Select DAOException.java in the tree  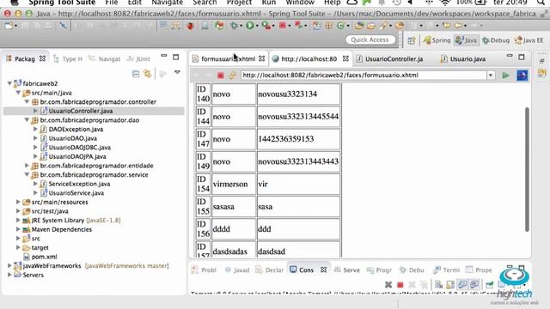click(76, 130)
